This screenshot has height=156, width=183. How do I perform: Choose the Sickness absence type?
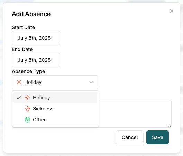pos(55,109)
